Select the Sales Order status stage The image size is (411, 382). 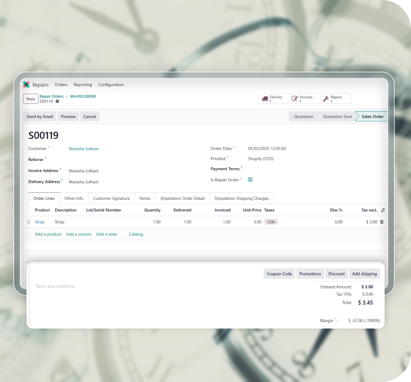(x=372, y=116)
